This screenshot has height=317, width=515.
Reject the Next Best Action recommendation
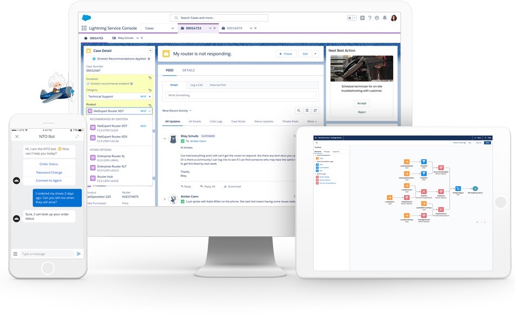pos(361,112)
